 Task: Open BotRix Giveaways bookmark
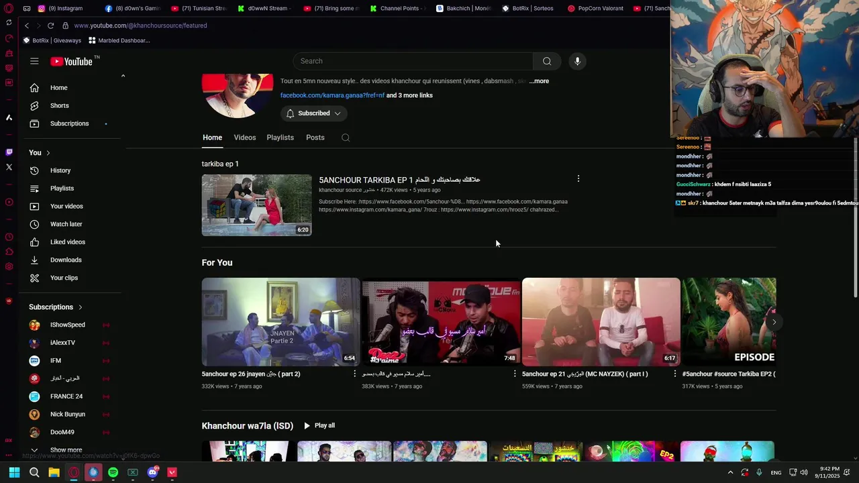tap(52, 40)
